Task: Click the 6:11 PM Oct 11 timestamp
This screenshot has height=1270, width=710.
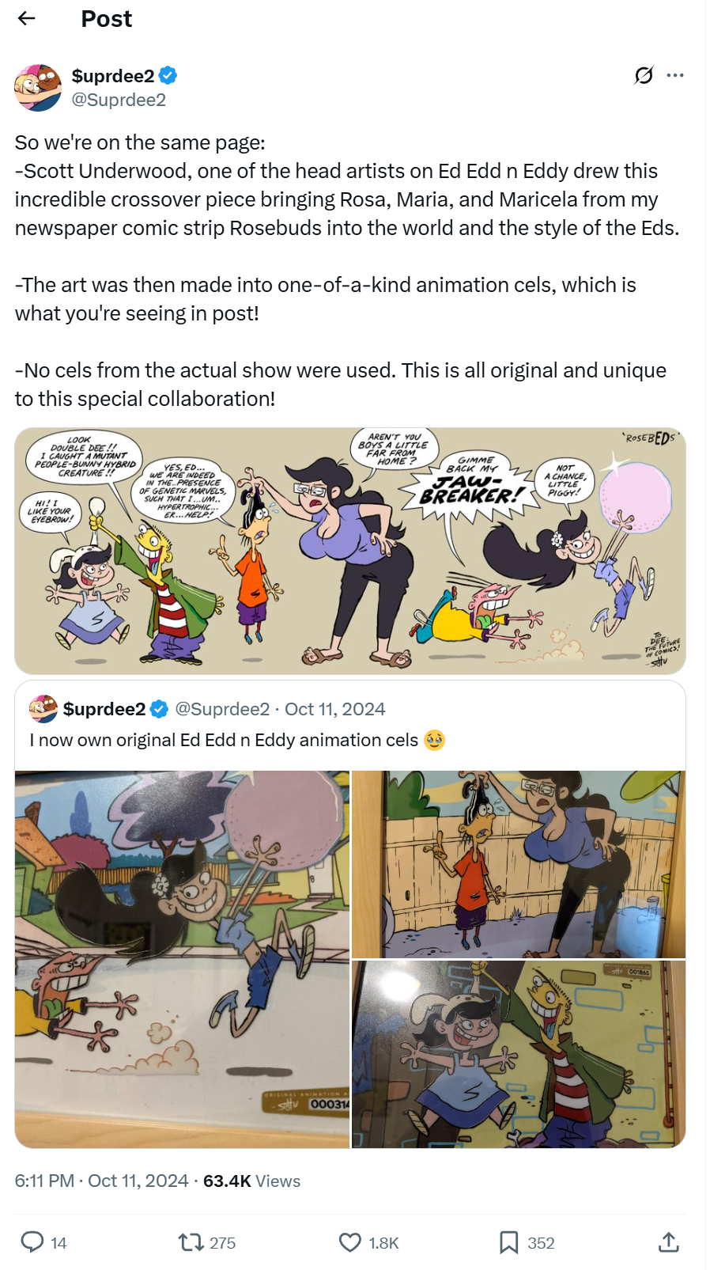Action: click(101, 1181)
